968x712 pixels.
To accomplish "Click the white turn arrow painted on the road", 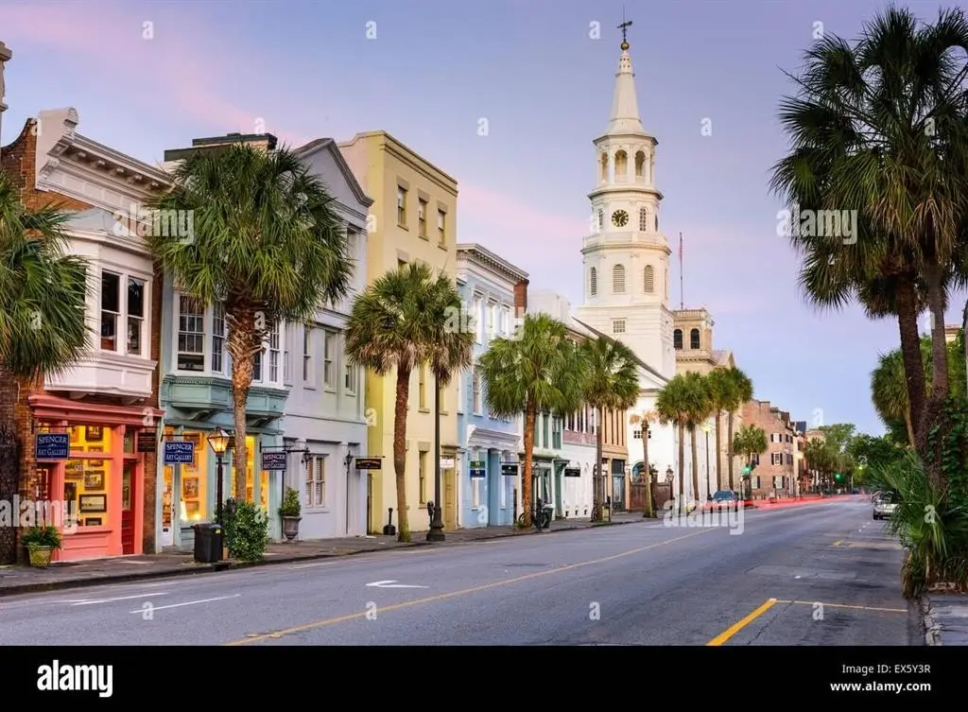I will pos(395,584).
